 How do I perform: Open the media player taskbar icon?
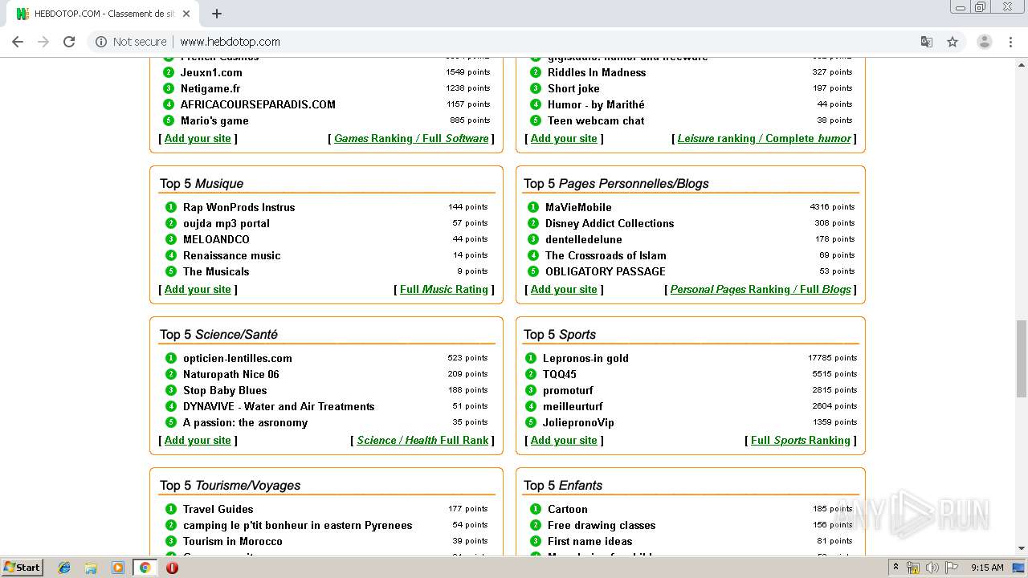pyautogui.click(x=118, y=568)
